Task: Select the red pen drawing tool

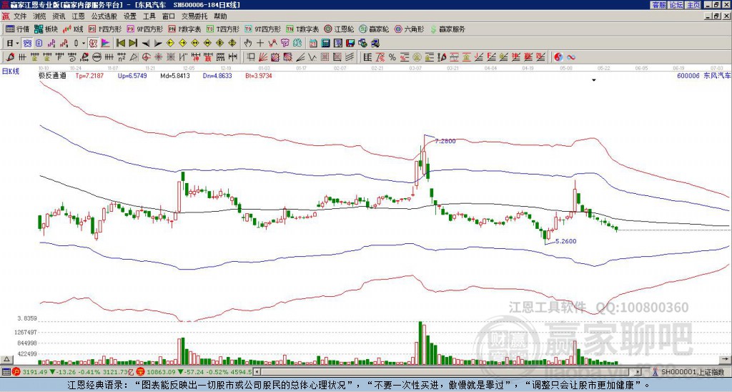Action: (x=10, y=57)
